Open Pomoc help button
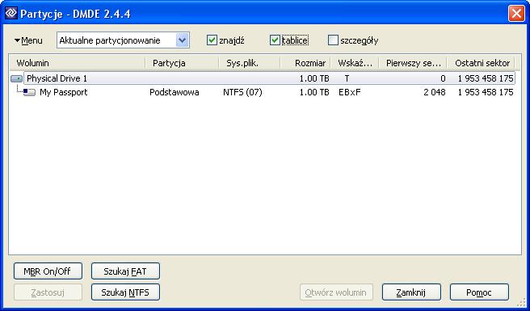 (x=479, y=292)
